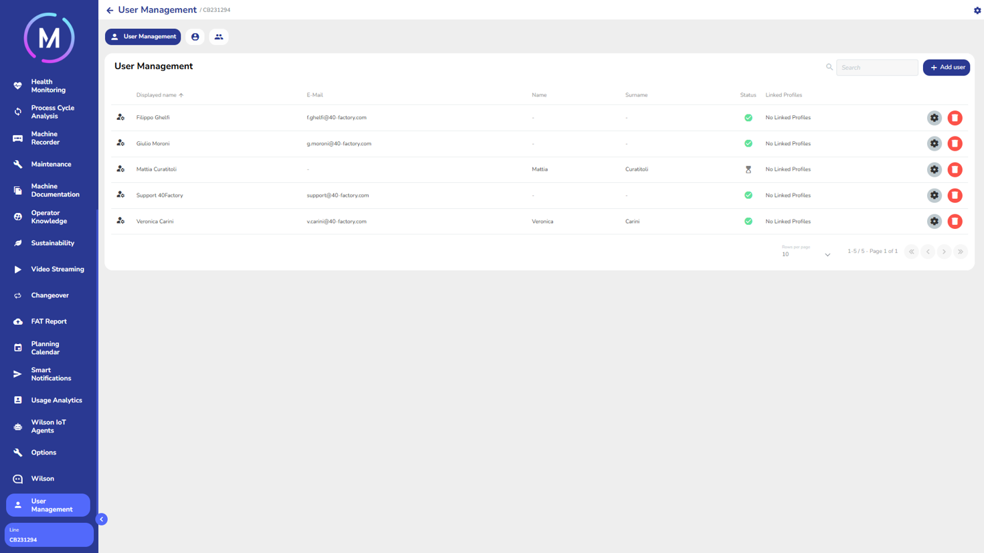Select the Line CB231294 selector
984x553 pixels.
click(49, 535)
